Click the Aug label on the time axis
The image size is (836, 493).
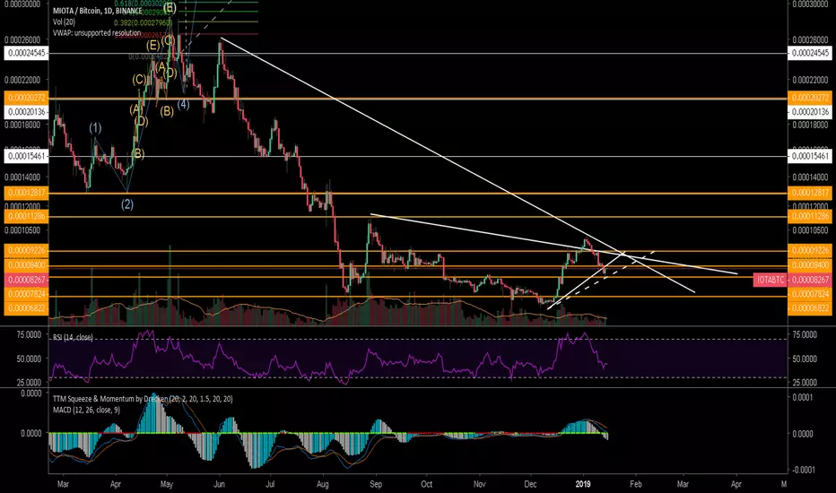[323, 484]
